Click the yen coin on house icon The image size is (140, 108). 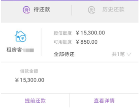coord(23,38)
